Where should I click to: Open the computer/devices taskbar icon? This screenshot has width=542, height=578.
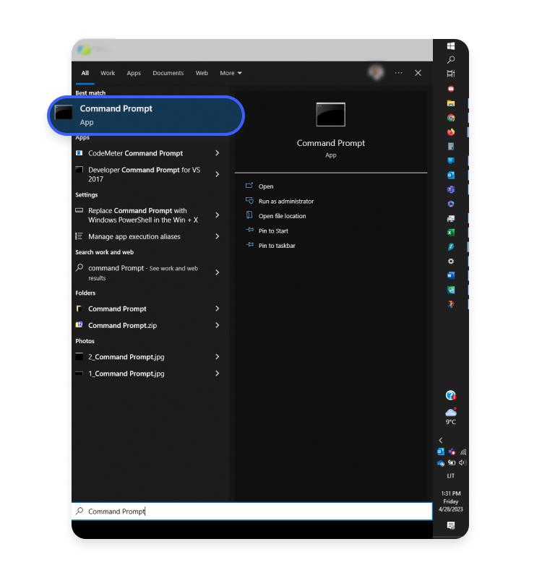pos(450,219)
